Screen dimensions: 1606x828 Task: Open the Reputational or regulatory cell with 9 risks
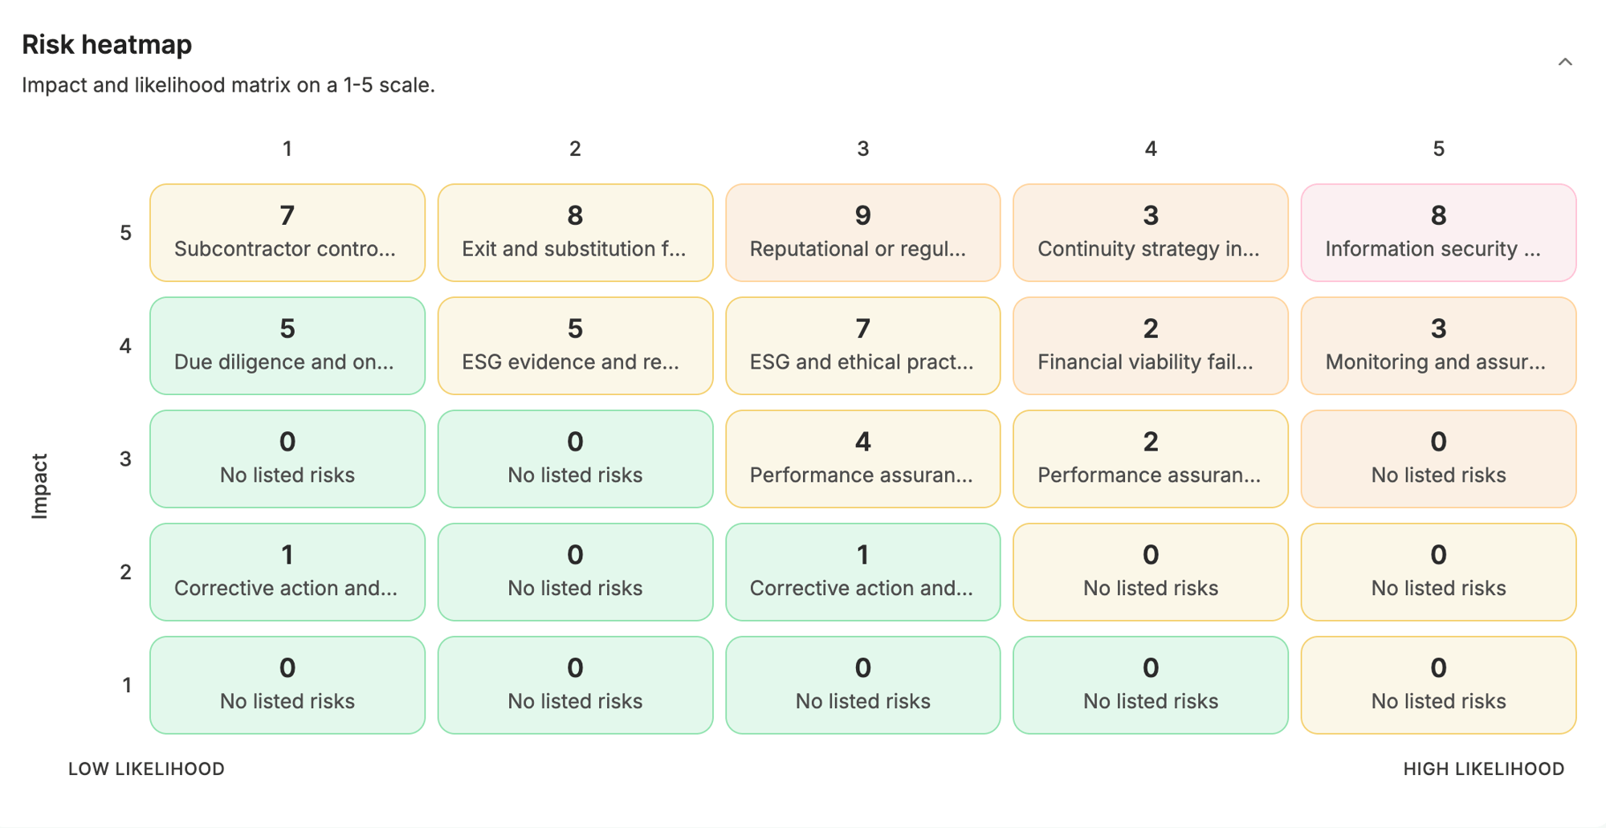tap(863, 233)
